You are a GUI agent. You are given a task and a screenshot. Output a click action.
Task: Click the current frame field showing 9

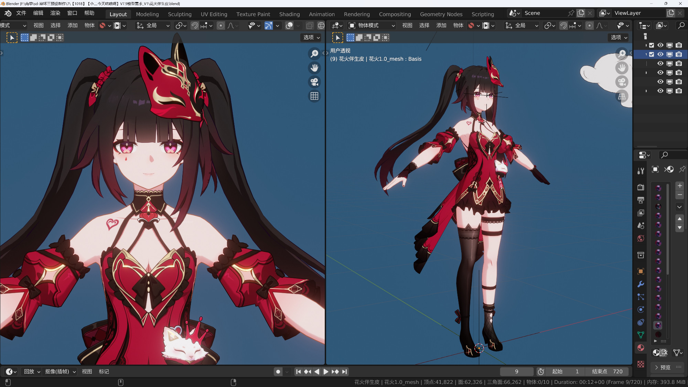[x=516, y=372]
